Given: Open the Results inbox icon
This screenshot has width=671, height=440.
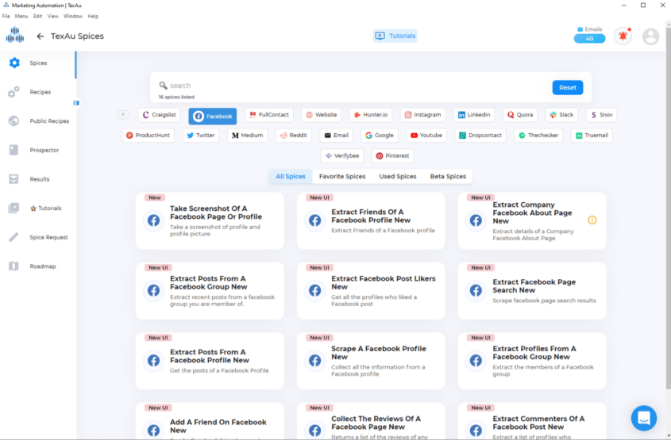Looking at the screenshot, I should 13,179.
